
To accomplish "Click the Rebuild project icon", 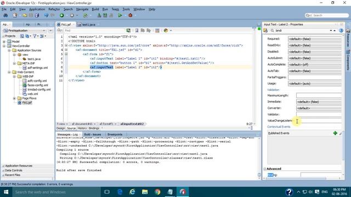I will coord(105,15).
